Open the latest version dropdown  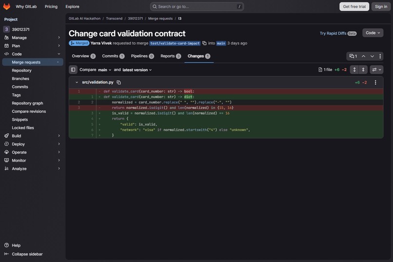tap(137, 70)
